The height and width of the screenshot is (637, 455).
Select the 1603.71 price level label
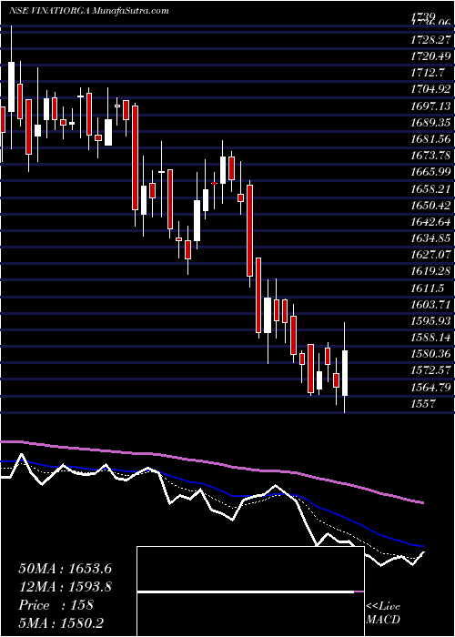[431, 305]
